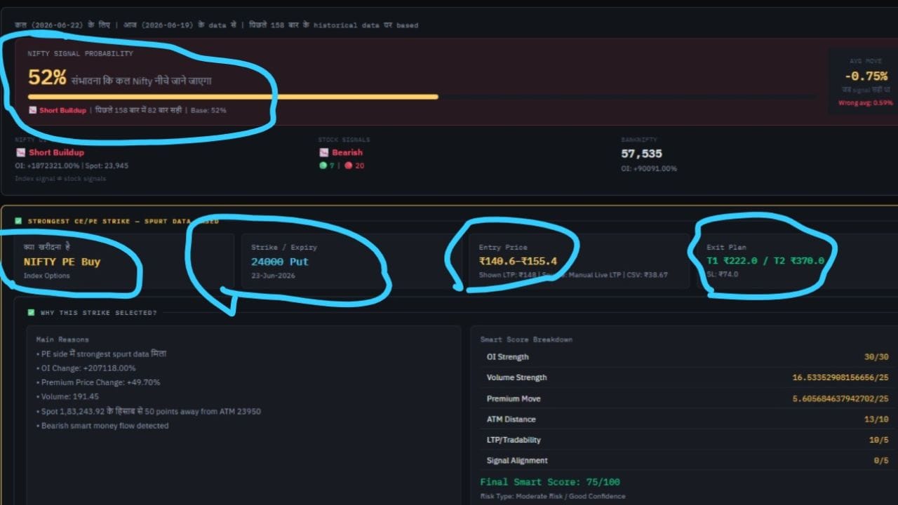Click the Base: 52% text
This screenshot has height=505, width=898.
click(208, 110)
